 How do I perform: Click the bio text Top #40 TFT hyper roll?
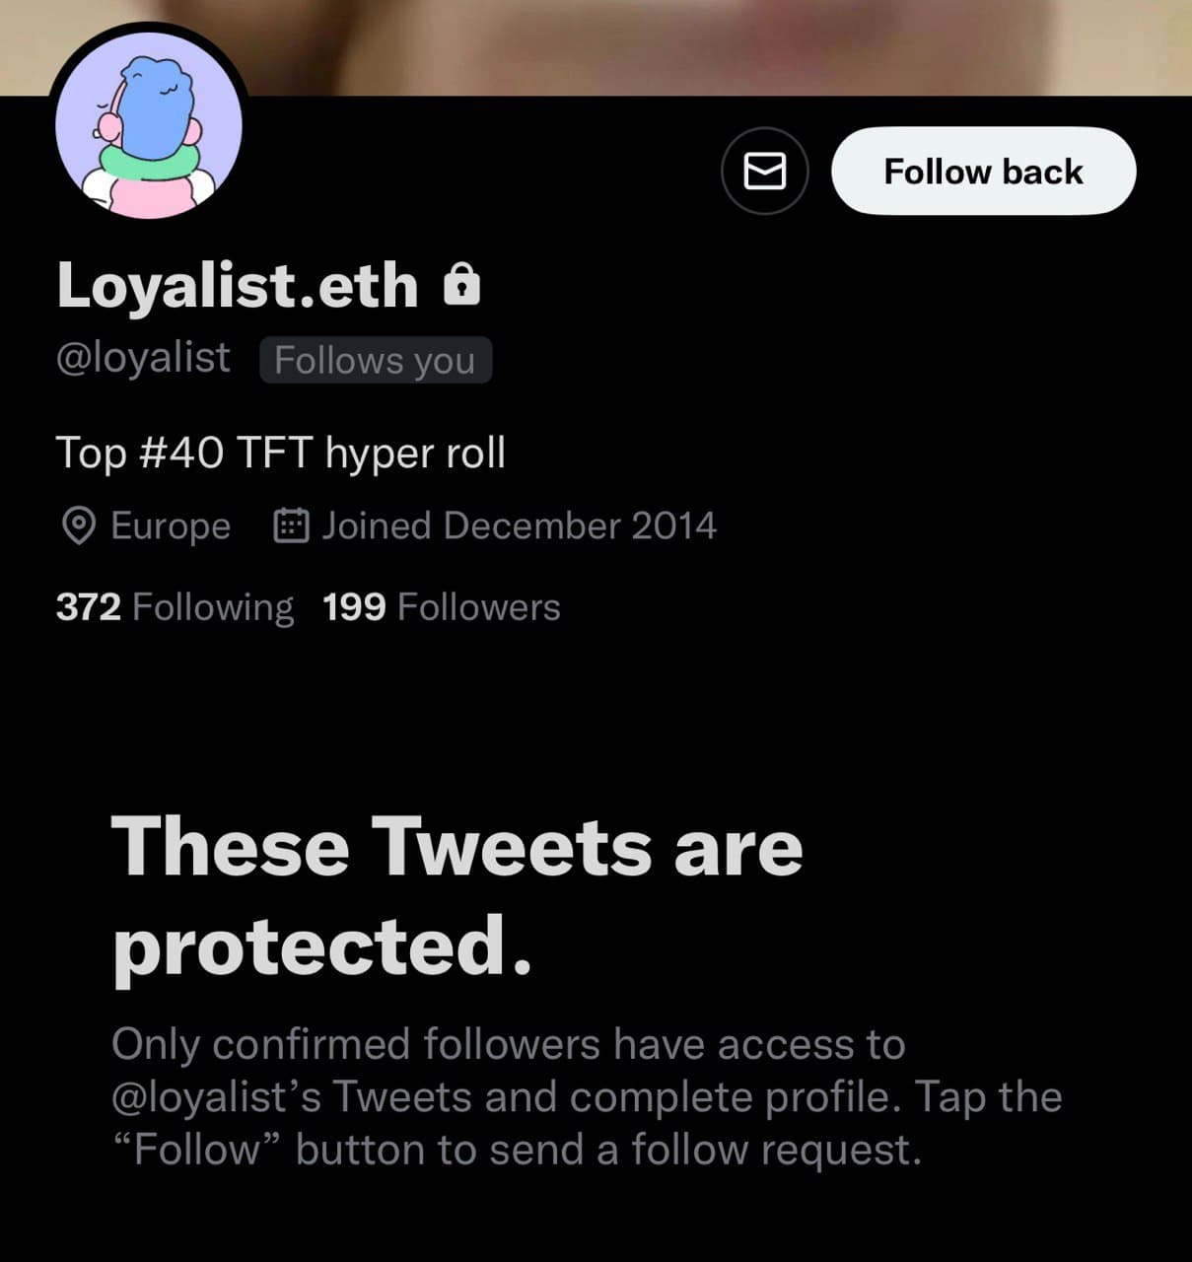coord(281,454)
